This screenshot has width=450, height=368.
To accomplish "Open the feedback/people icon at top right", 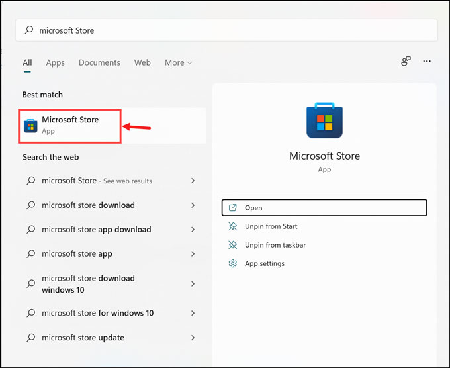I will [406, 61].
